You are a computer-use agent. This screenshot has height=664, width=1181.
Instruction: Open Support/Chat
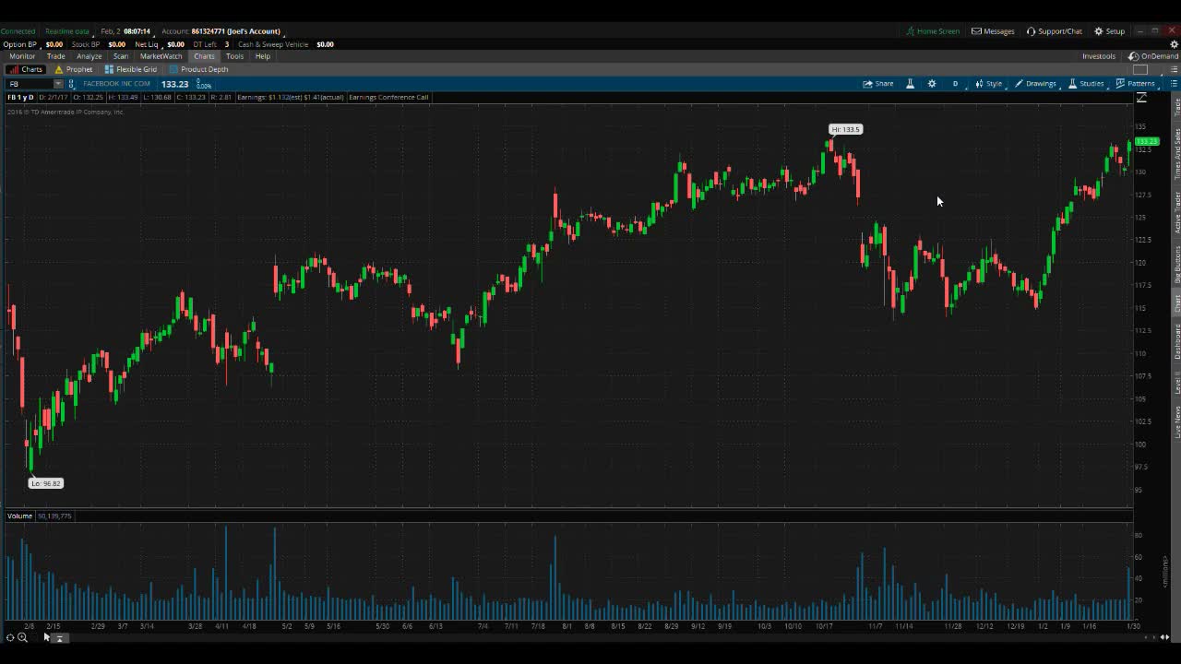tap(1055, 31)
